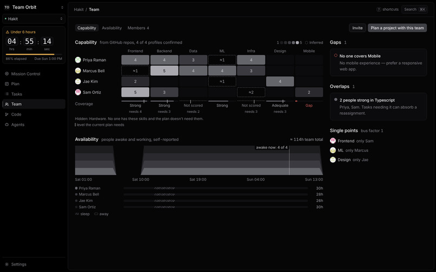Screen dimensions: 436x272
Task: Click the avatar beside Frontend only Sam
Action: coord(333,141)
